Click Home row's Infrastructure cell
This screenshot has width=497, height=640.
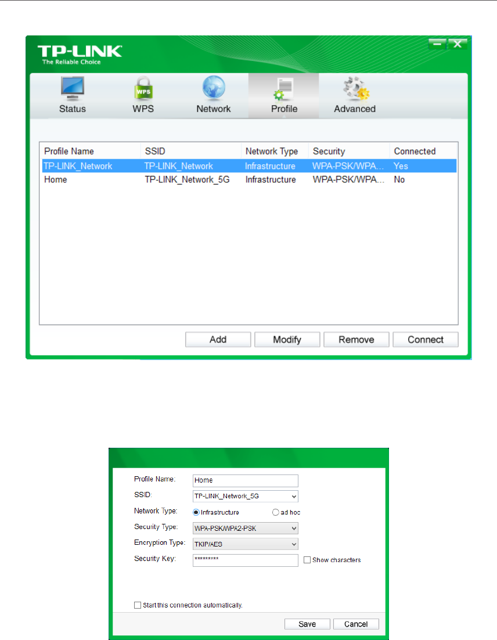[271, 179]
